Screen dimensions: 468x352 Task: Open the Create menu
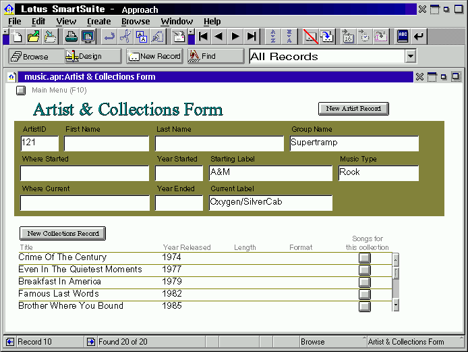[99, 22]
